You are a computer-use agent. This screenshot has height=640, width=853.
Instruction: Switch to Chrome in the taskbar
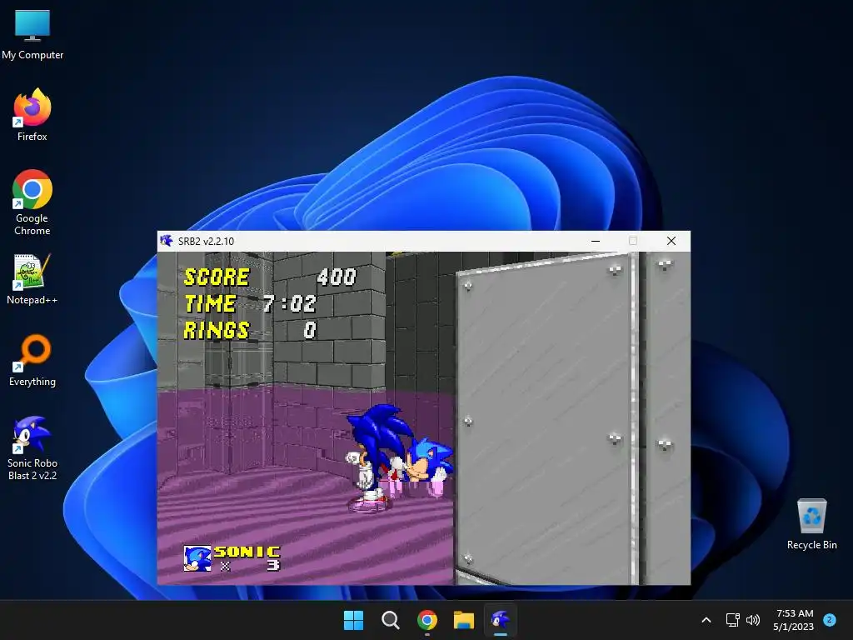tap(427, 620)
